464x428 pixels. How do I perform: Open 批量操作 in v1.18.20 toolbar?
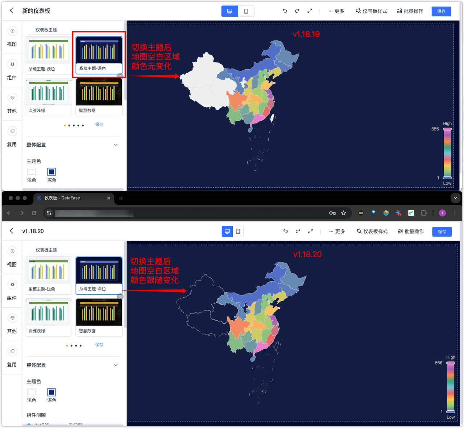click(411, 231)
